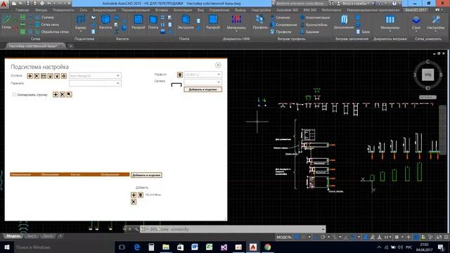This screenshot has width=450, height=253.
Task: Click upper Добавить в изделие button
Action: (202, 89)
